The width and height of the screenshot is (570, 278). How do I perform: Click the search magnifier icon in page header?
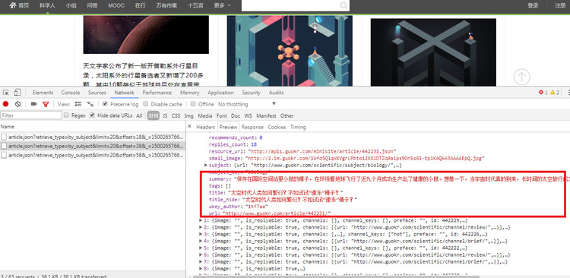[x=344, y=5]
